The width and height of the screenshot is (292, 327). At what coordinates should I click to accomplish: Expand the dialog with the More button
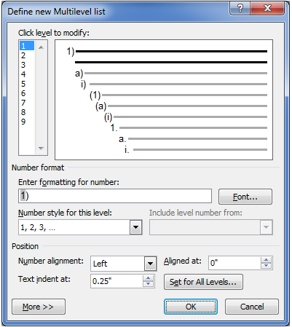(39, 307)
